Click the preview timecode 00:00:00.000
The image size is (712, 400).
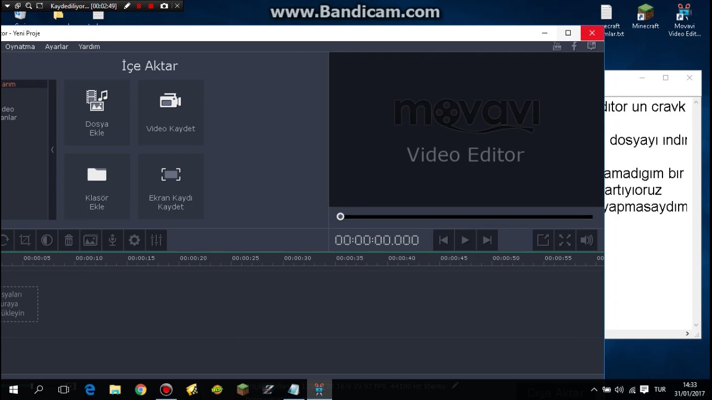[x=377, y=240]
